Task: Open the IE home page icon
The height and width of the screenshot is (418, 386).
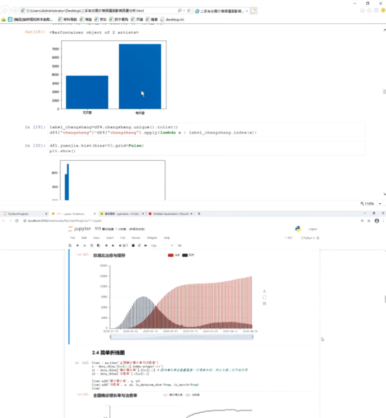Action: (363, 12)
